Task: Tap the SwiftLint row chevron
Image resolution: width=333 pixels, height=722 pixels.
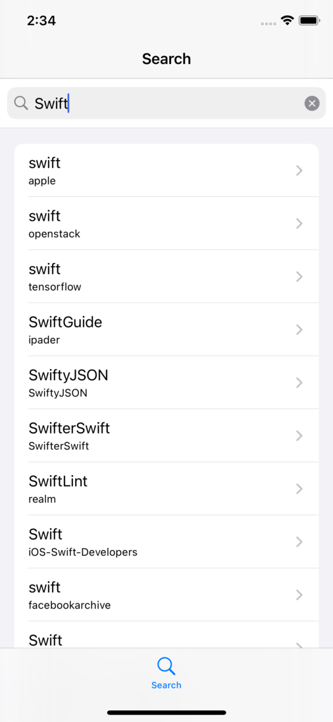Action: [299, 488]
